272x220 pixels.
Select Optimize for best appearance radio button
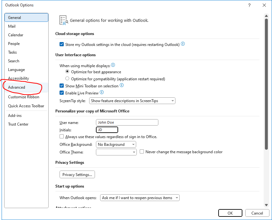pos(67,72)
